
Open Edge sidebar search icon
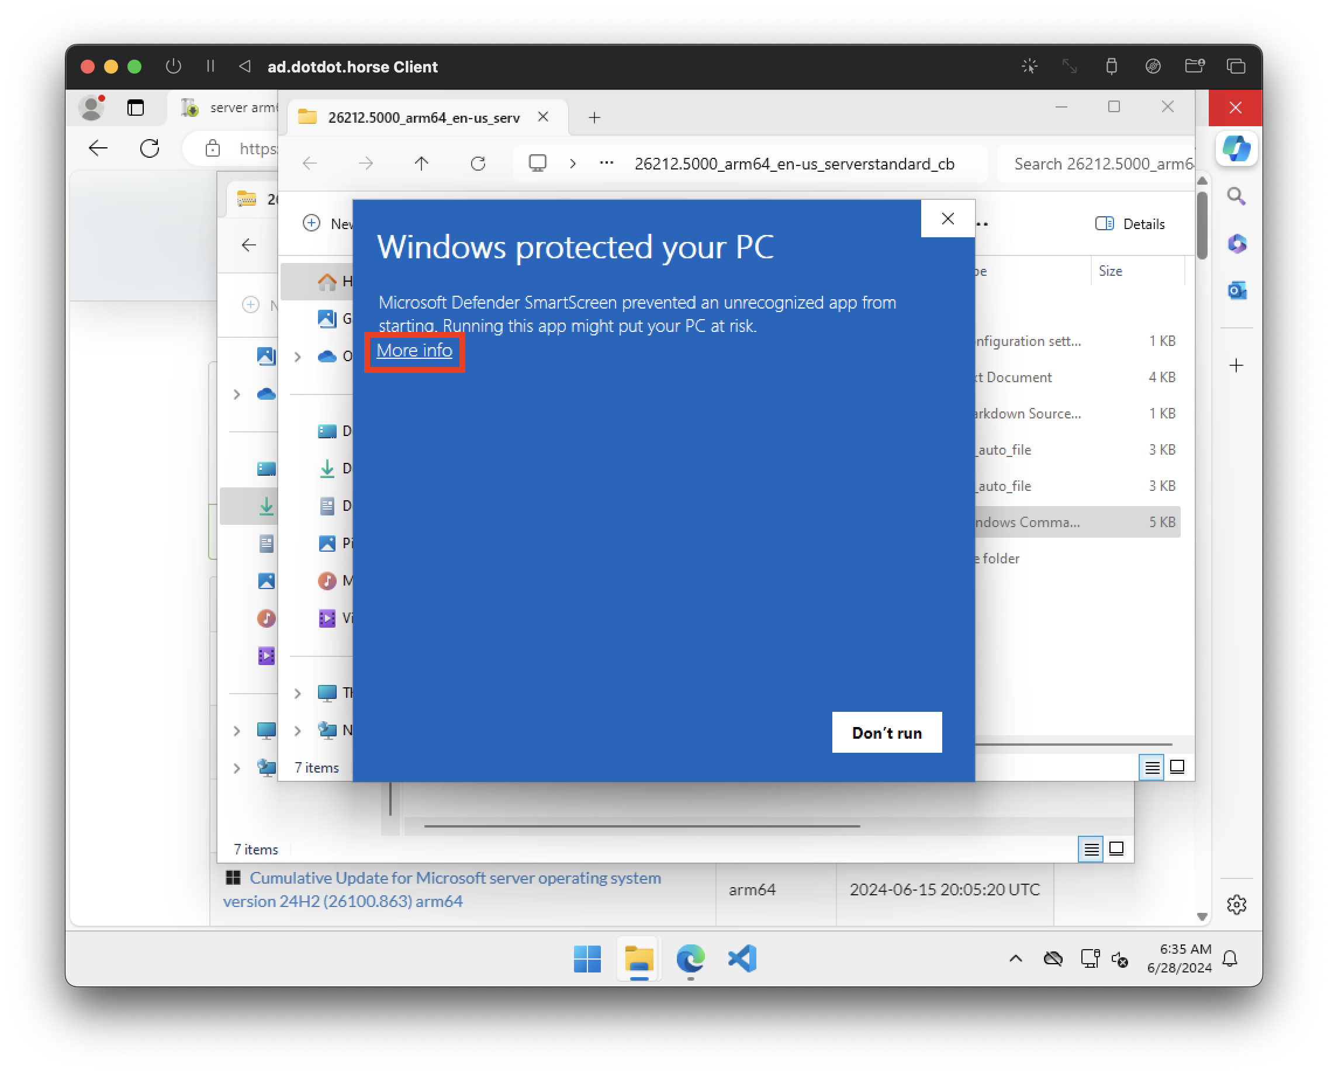tap(1235, 196)
